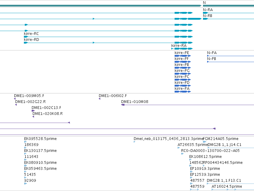
Task: Click the 487559 feature label
Action: click(197, 186)
